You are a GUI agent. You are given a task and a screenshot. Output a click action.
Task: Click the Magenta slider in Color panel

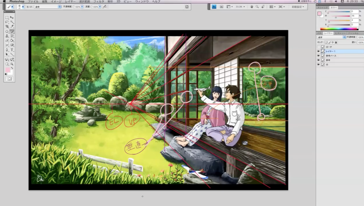[x=339, y=16]
